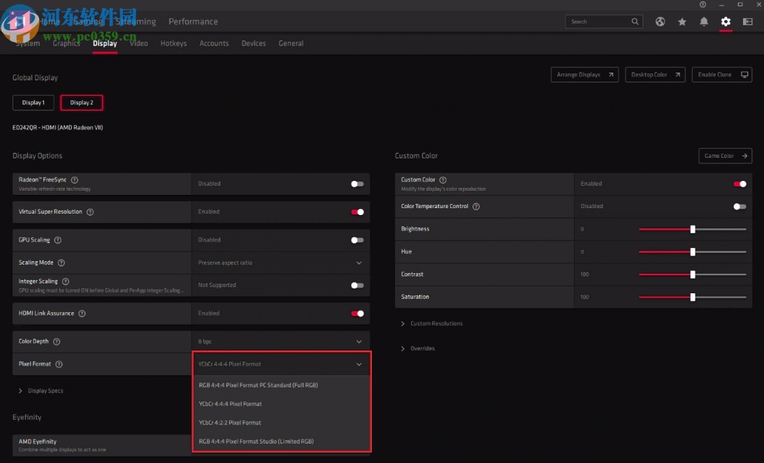Click the globe web icon
Screen dimensions: 764x463
[x=660, y=22]
